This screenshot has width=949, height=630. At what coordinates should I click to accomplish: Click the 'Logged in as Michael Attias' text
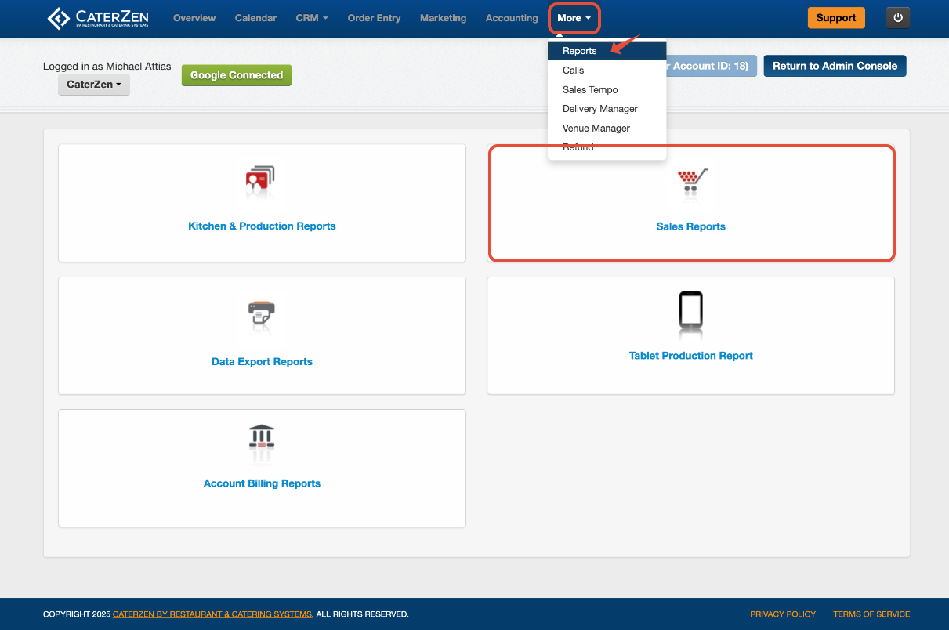point(107,67)
